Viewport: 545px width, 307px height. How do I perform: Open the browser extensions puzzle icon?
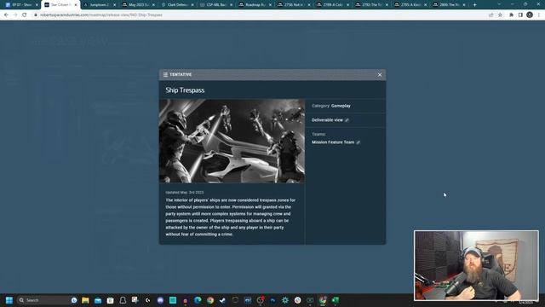(x=511, y=15)
